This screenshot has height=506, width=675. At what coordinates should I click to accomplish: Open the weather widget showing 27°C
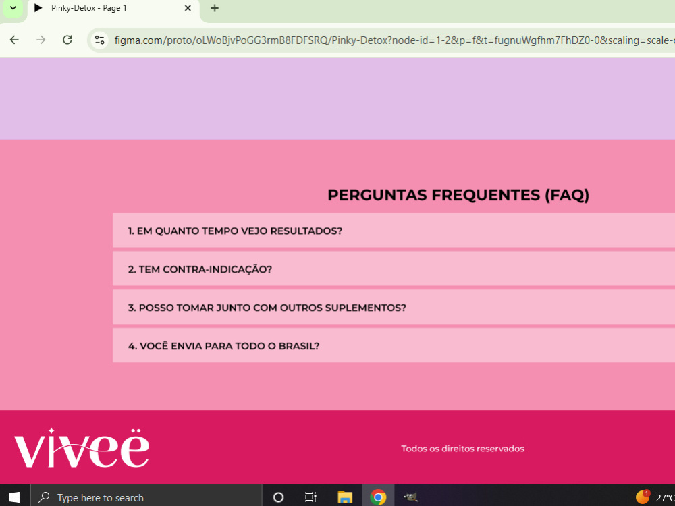click(x=655, y=497)
